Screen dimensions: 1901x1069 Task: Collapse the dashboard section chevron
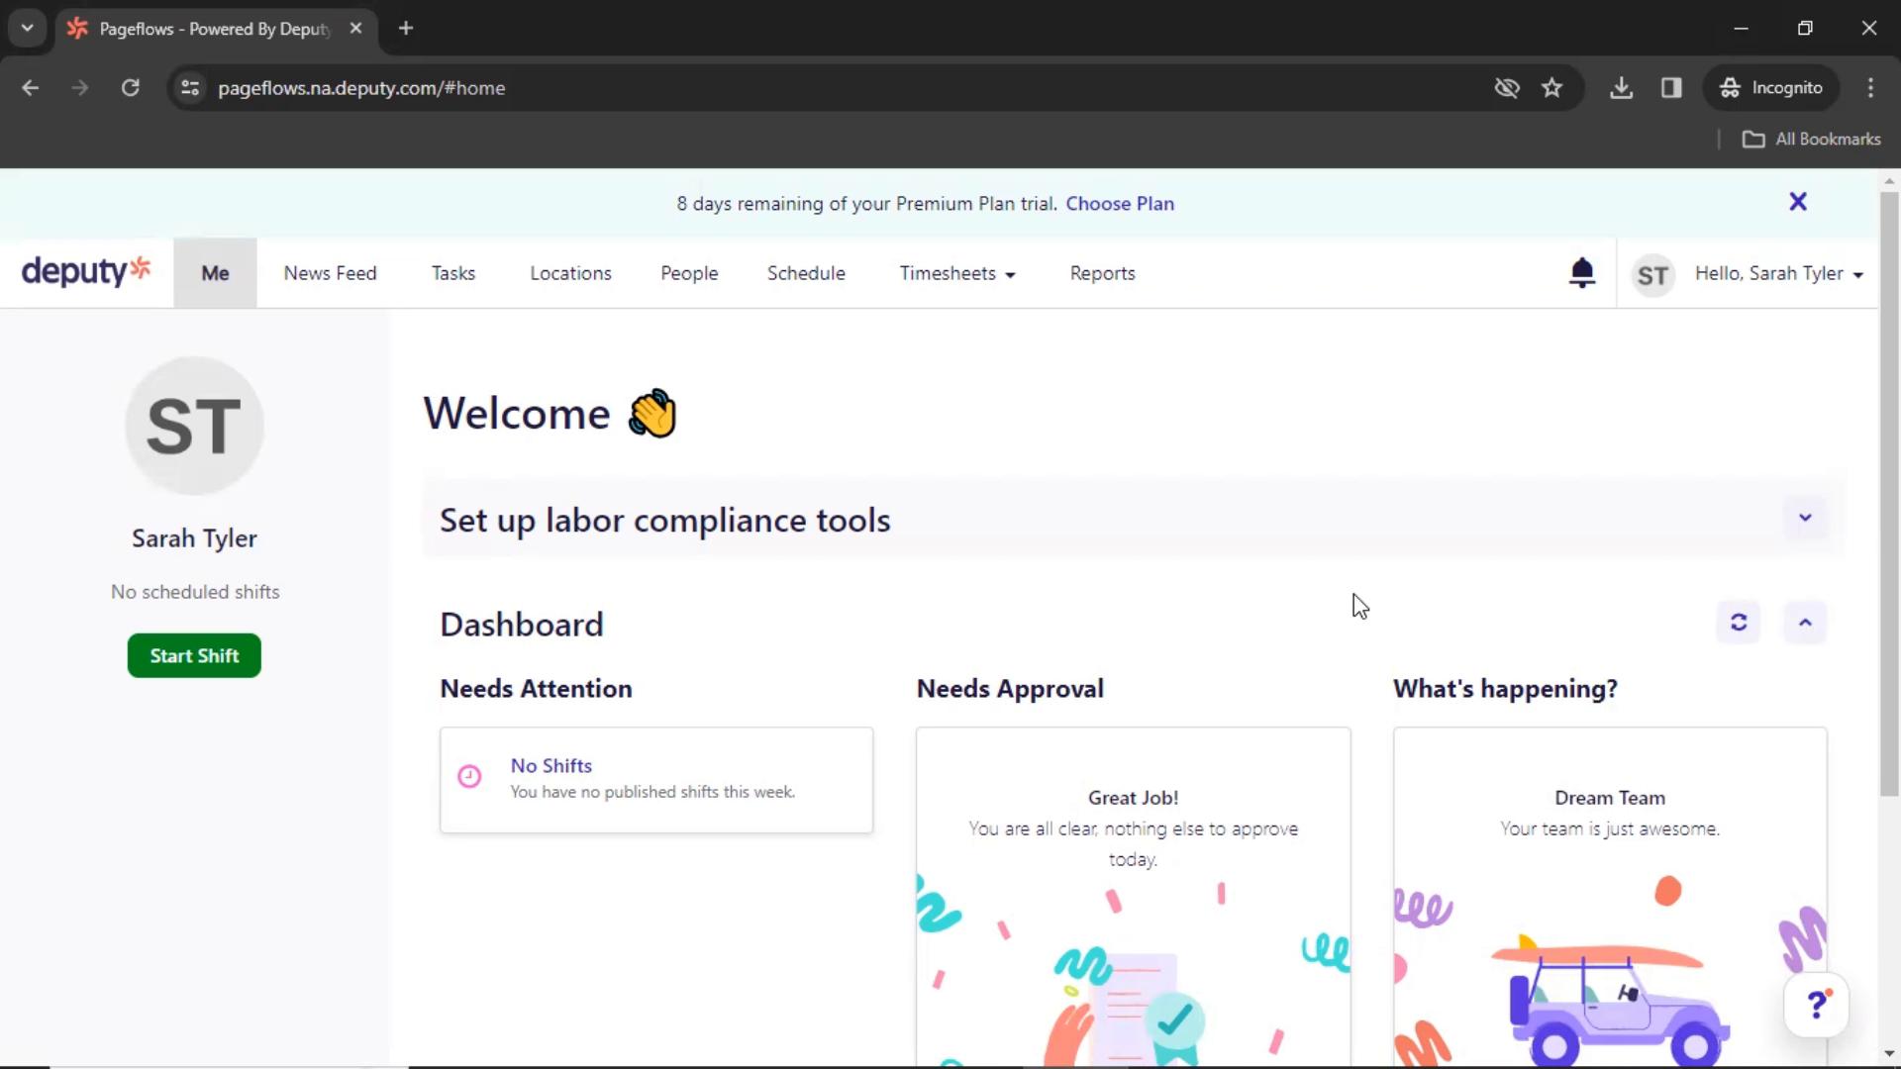click(x=1806, y=623)
